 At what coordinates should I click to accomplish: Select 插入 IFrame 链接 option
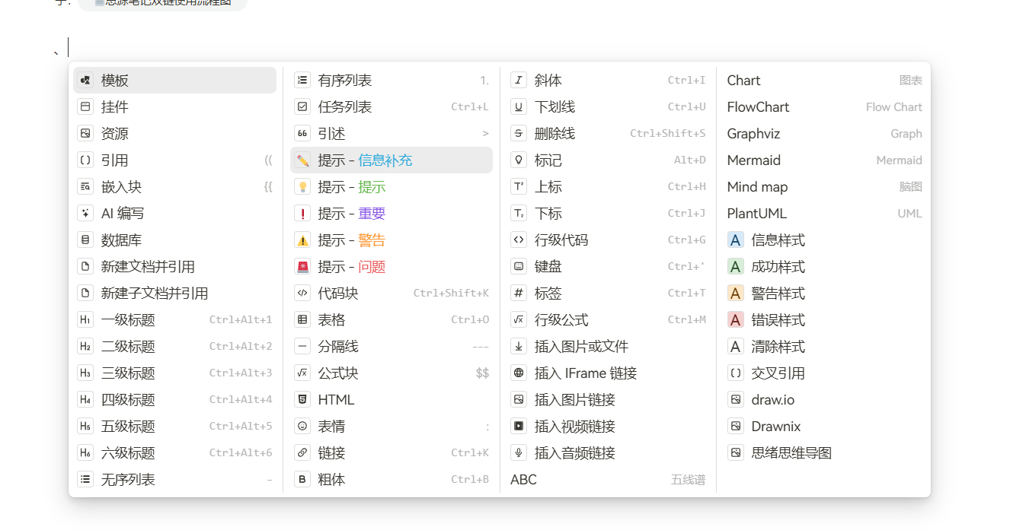(585, 373)
